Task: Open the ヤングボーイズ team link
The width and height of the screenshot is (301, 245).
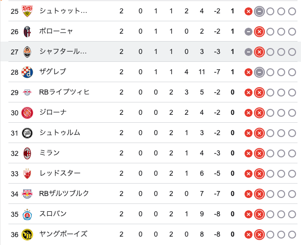Action: (63, 234)
